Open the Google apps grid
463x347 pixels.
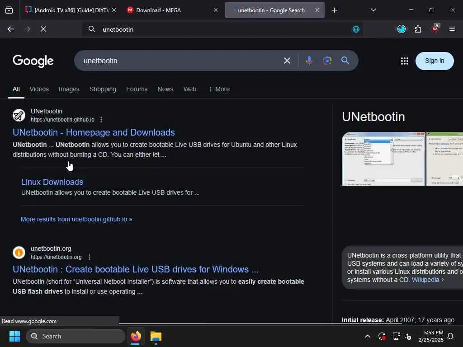click(405, 61)
